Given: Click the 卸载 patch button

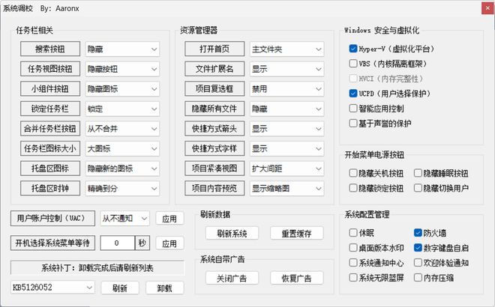Looking at the screenshot, I should (x=165, y=288).
